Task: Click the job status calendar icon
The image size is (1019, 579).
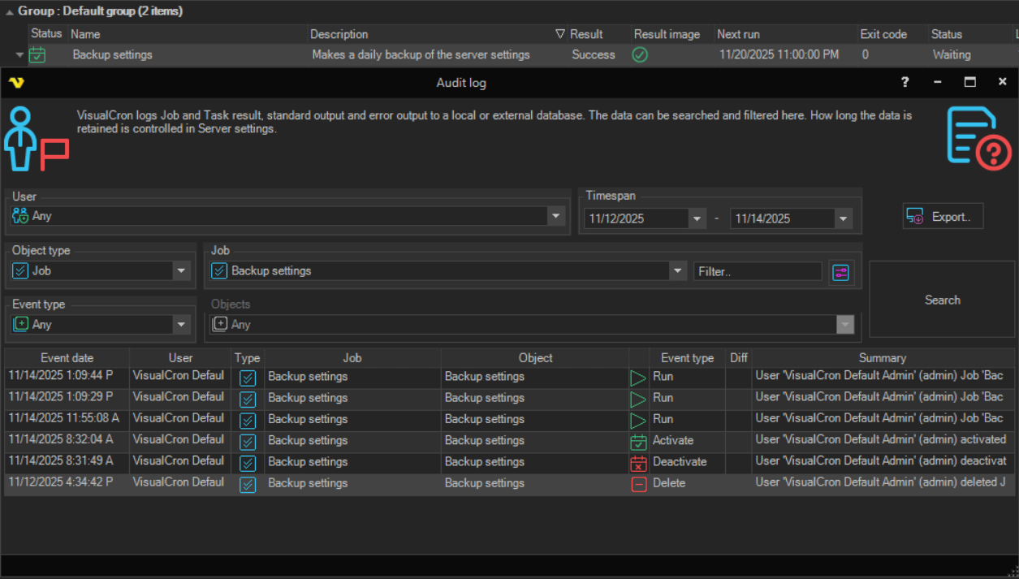Action: pos(37,55)
